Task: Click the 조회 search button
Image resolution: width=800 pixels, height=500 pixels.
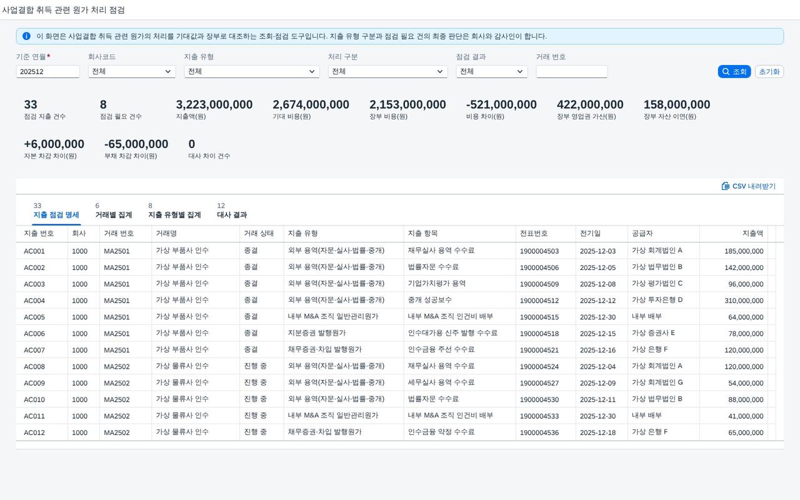Action: (x=734, y=72)
